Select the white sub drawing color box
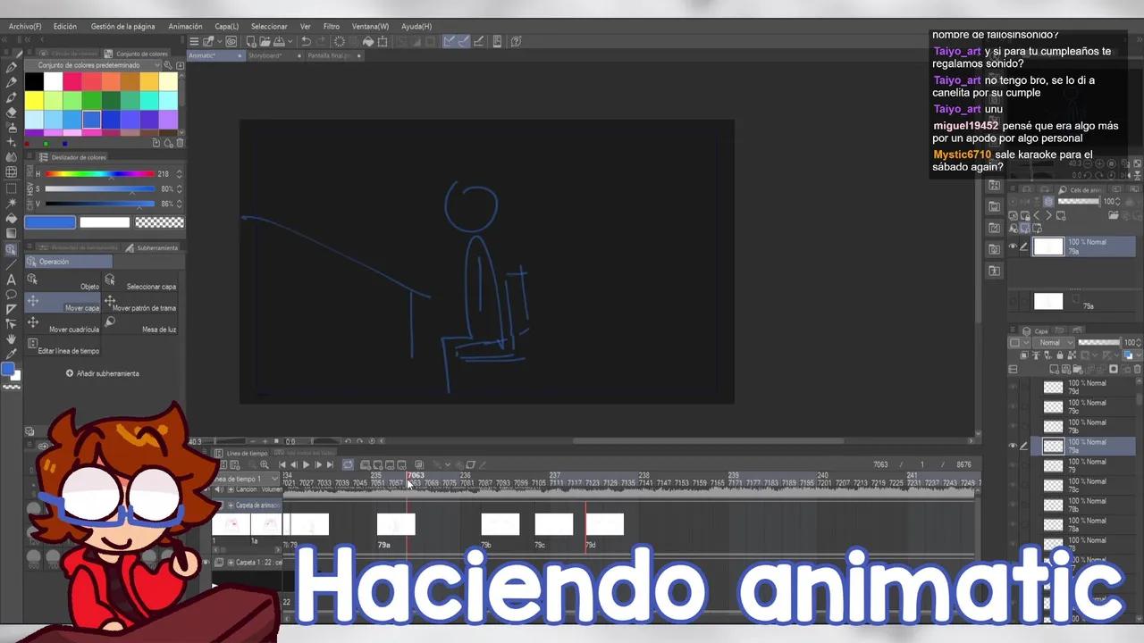 point(105,222)
